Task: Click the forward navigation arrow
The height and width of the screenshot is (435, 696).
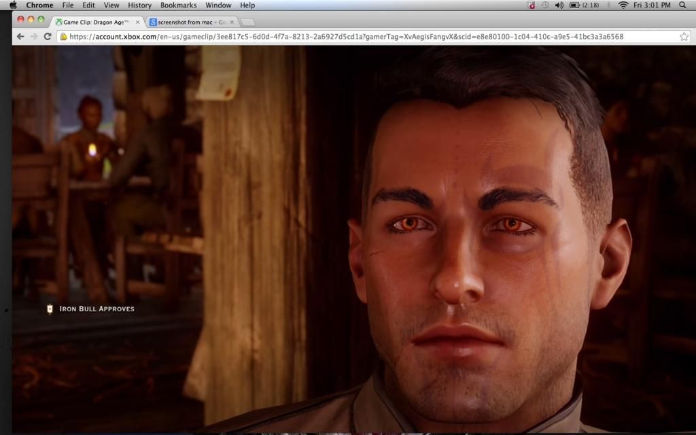Action: [x=34, y=36]
